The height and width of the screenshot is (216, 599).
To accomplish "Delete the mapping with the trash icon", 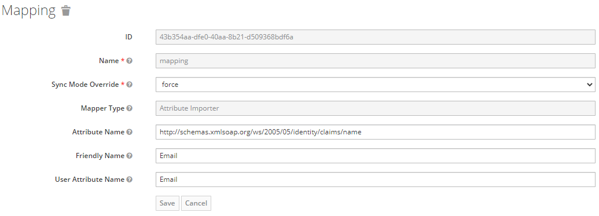I will [x=66, y=10].
